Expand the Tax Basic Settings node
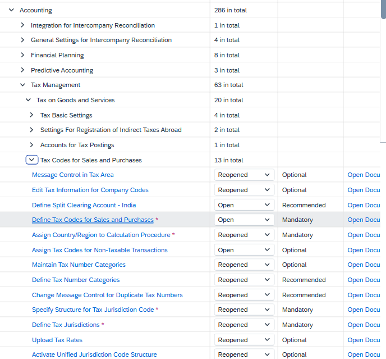Screen dimensions: 386x359 31,115
